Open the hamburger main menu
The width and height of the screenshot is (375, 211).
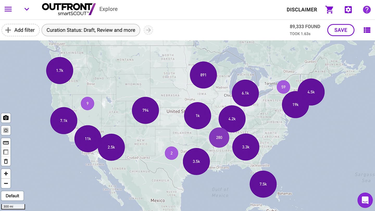[8, 9]
